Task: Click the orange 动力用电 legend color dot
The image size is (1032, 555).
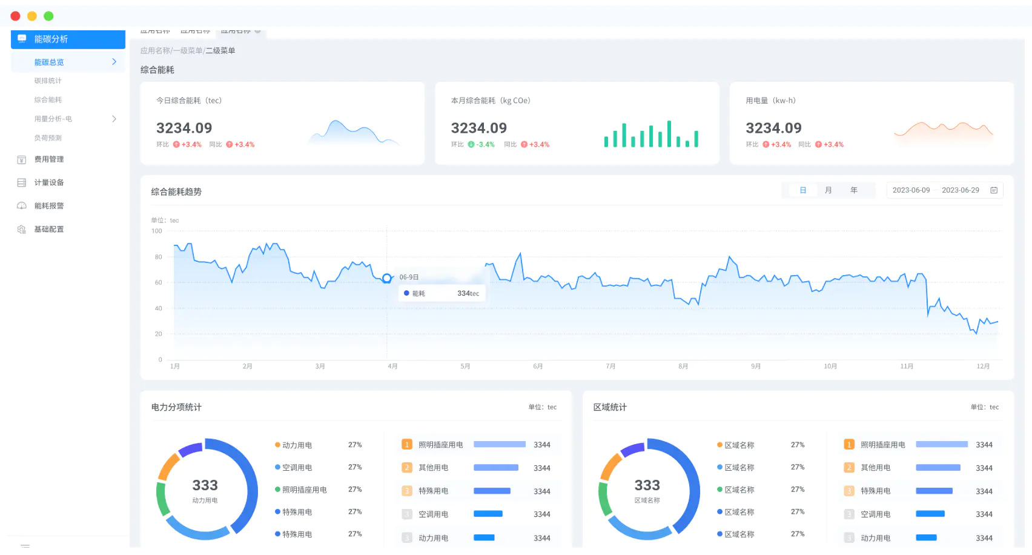Action: coord(277,445)
